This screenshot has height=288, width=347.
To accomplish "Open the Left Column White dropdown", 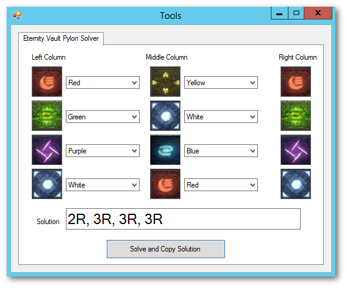I will tap(102, 184).
